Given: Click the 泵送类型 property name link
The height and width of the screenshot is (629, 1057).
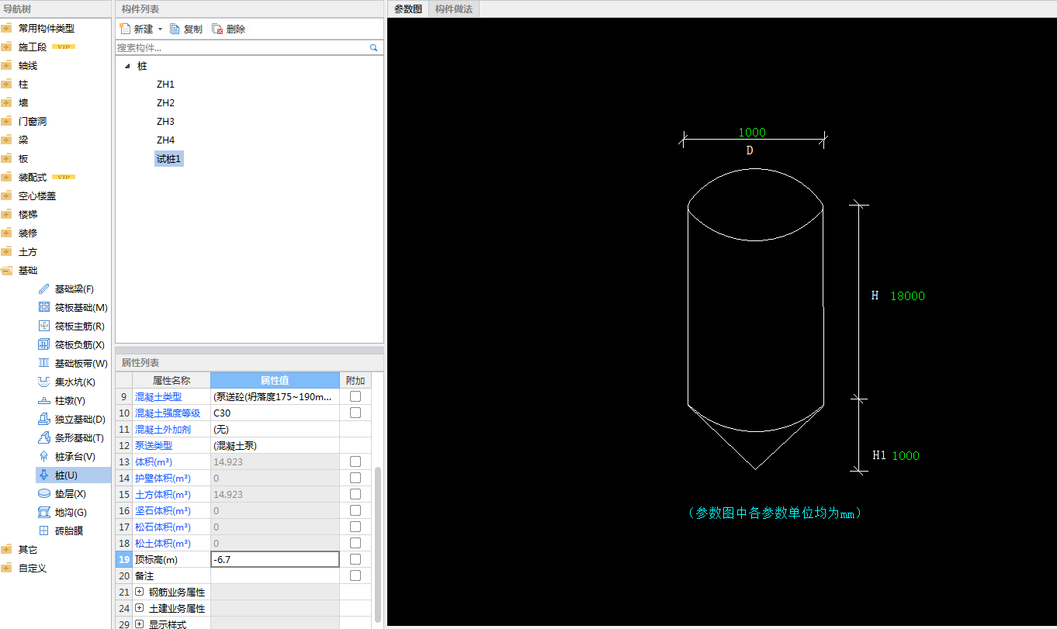Looking at the screenshot, I should click(x=154, y=445).
